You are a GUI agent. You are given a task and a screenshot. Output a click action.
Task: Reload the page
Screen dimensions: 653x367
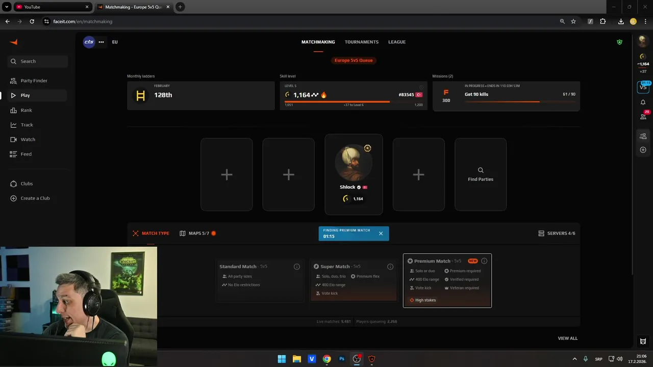click(x=32, y=21)
